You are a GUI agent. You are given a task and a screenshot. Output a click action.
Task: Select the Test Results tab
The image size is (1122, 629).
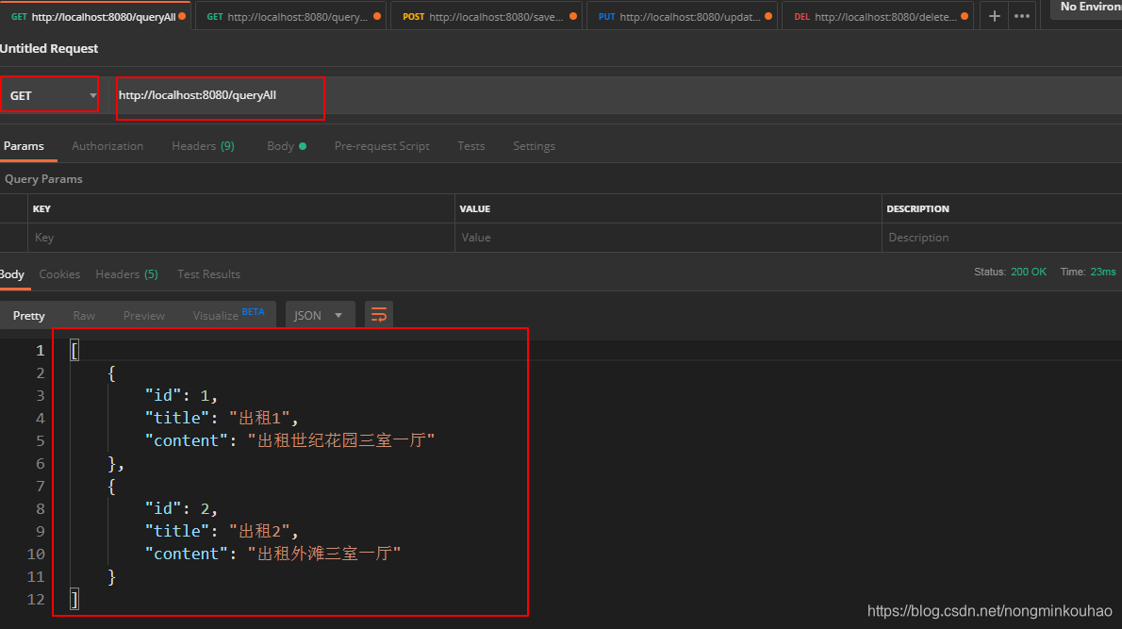208,274
